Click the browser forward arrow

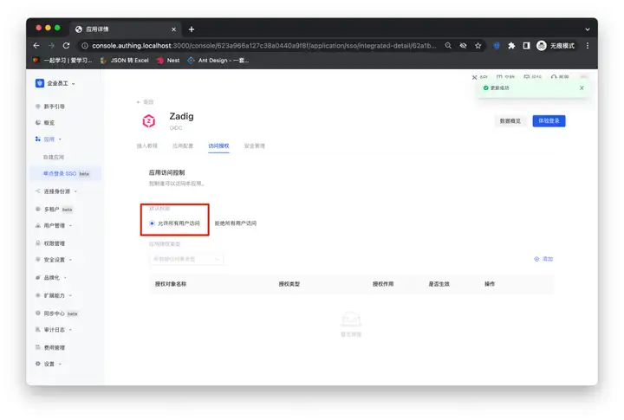pyautogui.click(x=51, y=46)
